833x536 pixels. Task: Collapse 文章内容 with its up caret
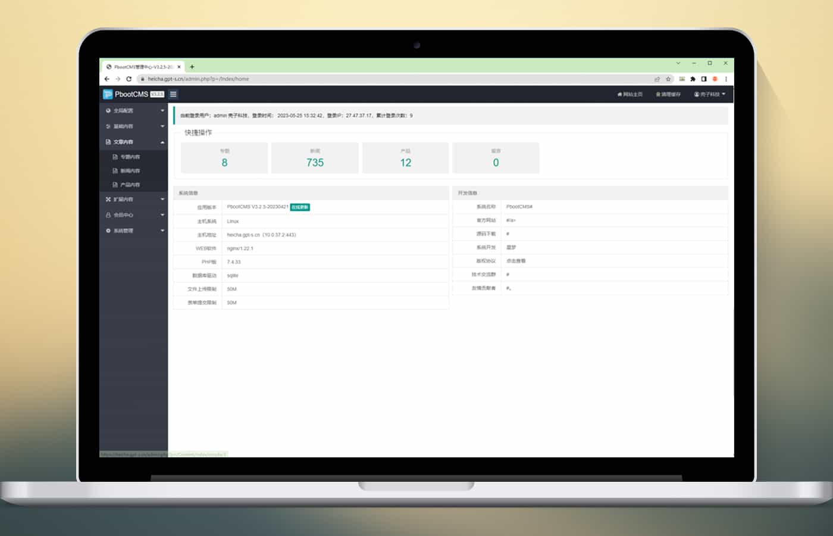(162, 142)
